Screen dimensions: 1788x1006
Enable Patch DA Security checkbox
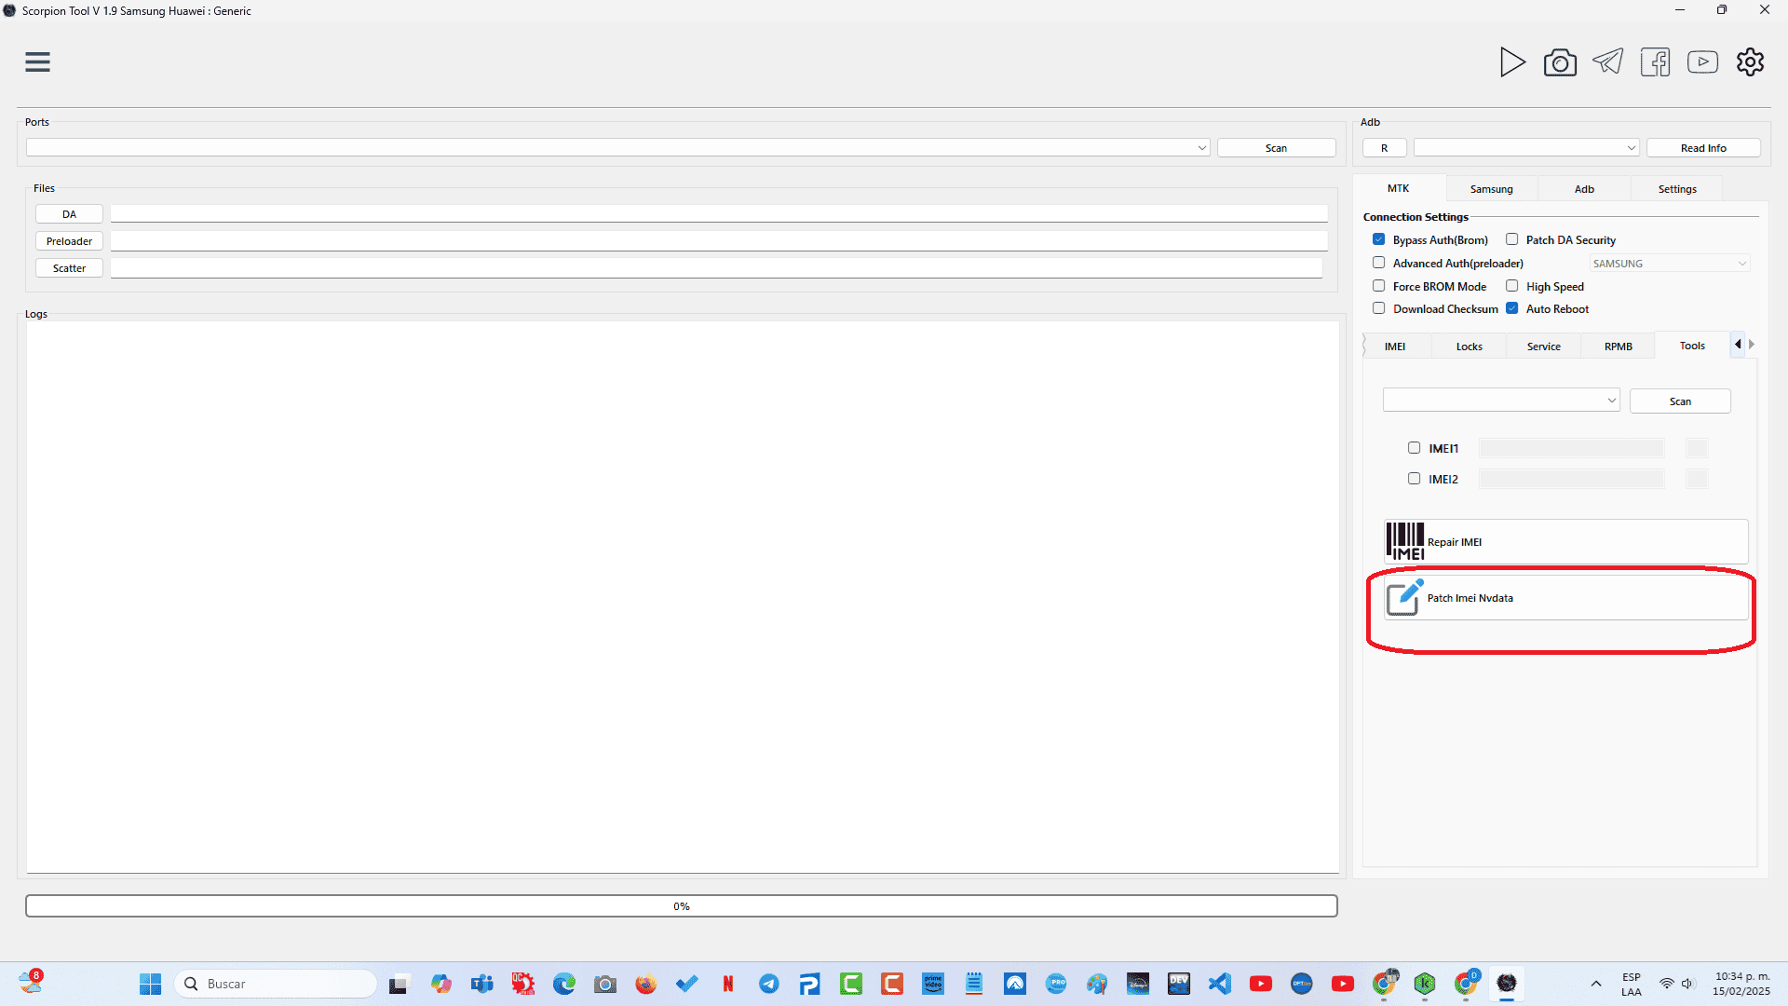click(1511, 239)
